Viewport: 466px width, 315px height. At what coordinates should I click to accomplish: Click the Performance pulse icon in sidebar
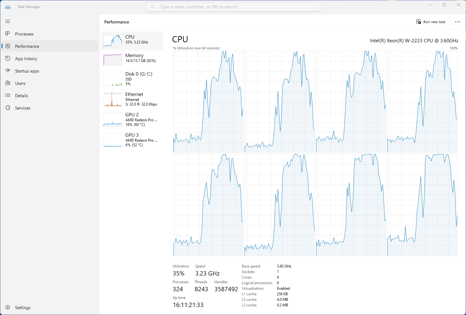coord(8,46)
